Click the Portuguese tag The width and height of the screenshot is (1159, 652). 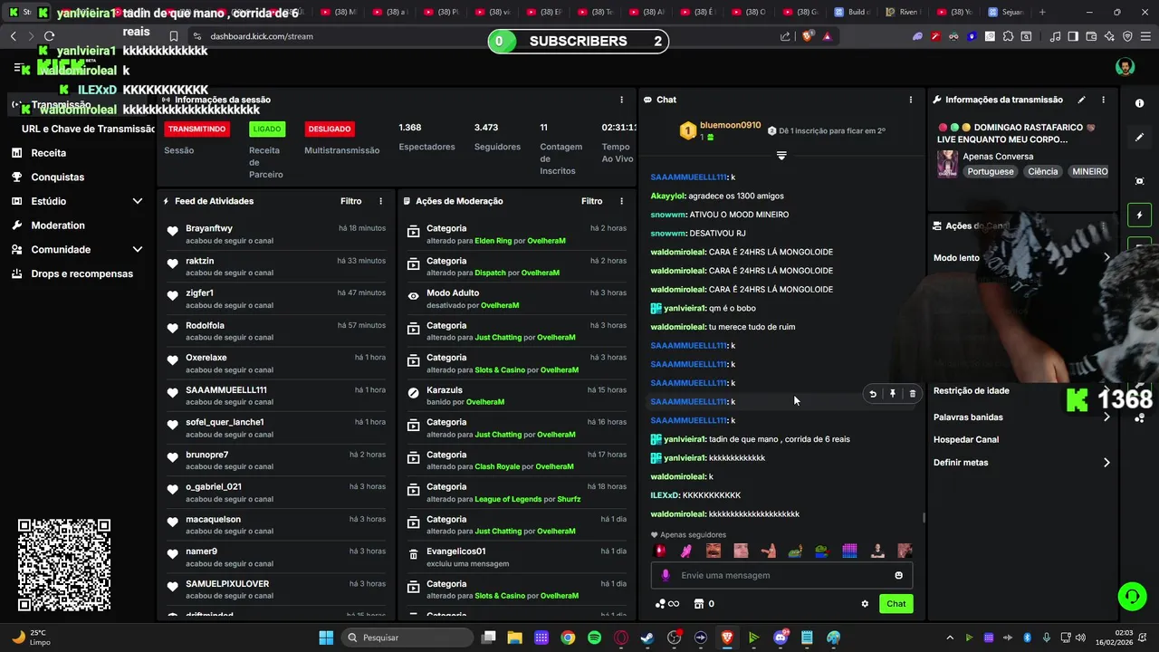[991, 171]
